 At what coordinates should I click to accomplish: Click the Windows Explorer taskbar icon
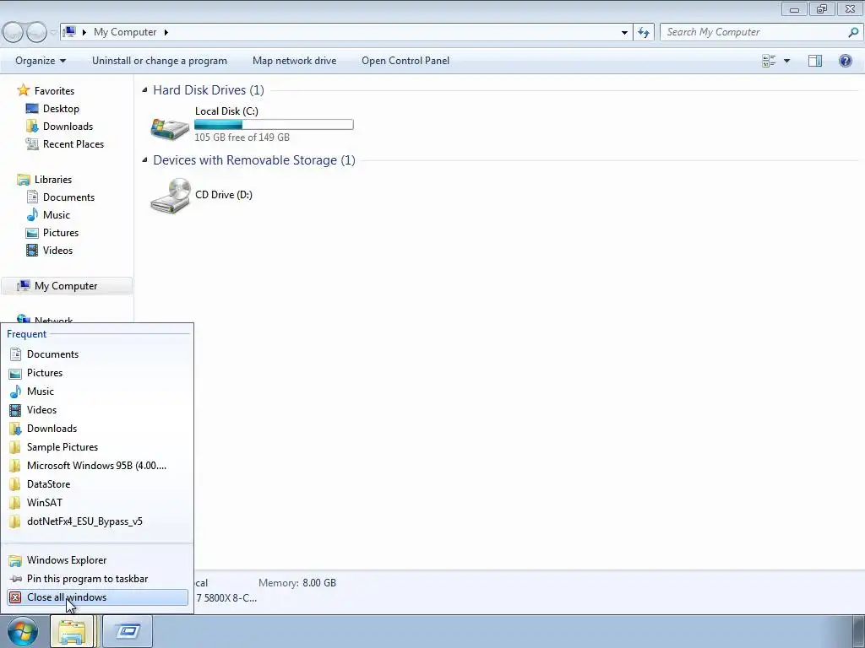click(73, 631)
